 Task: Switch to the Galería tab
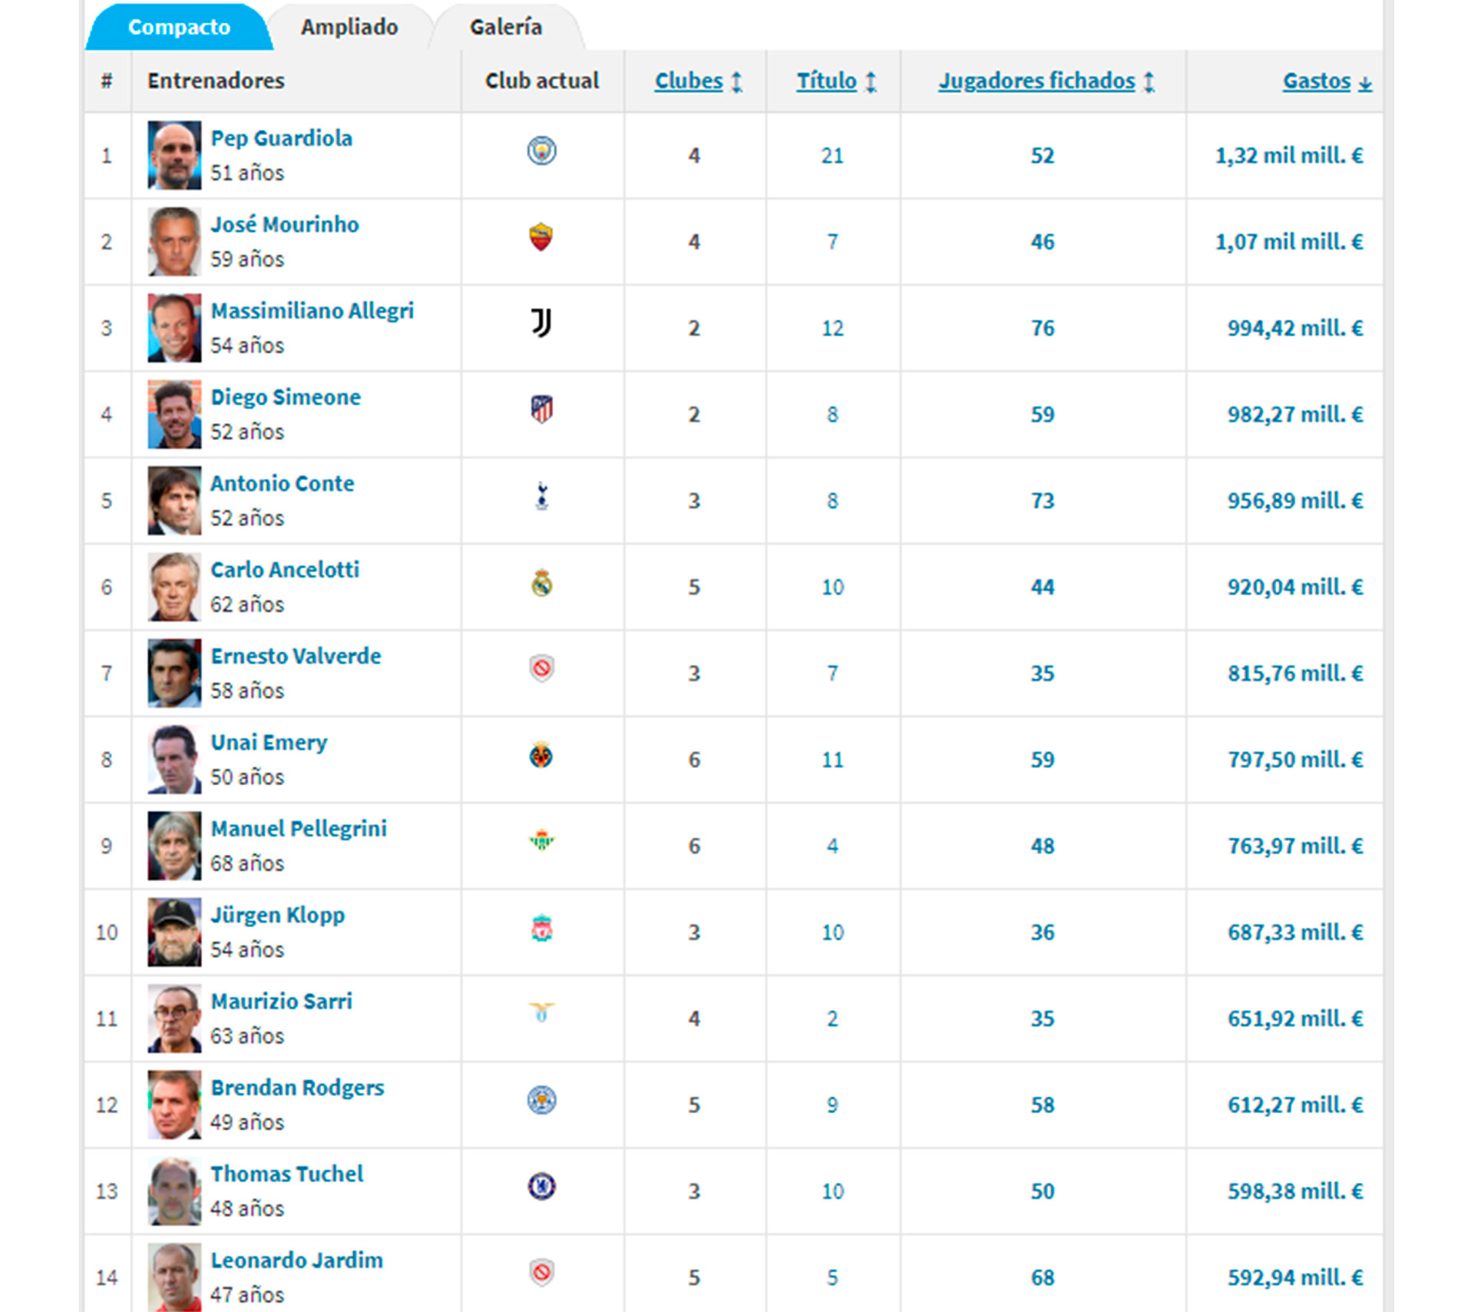pos(506,28)
